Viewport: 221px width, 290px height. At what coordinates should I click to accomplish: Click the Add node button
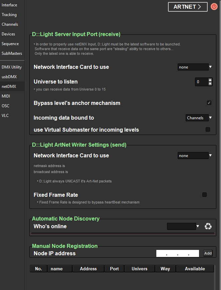(x=208, y=253)
